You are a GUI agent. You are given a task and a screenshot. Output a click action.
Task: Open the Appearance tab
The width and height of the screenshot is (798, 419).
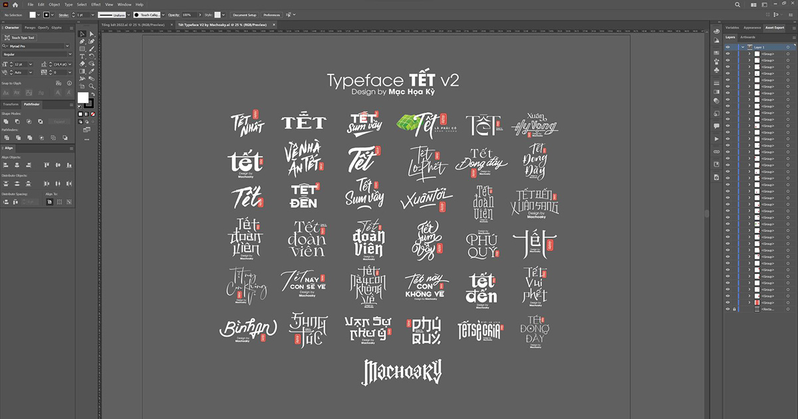coord(752,28)
